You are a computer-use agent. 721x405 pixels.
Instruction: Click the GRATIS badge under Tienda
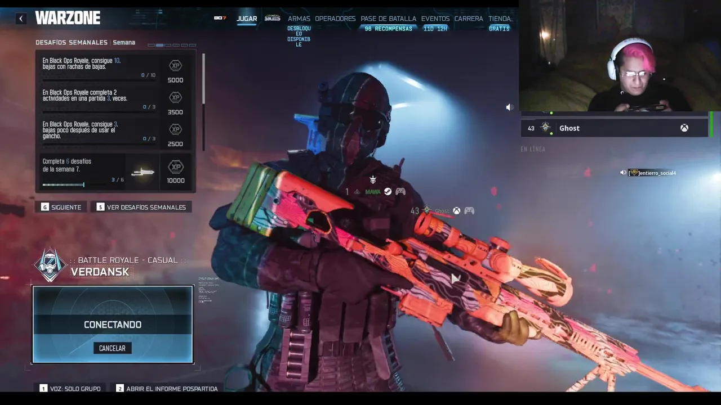point(499,29)
